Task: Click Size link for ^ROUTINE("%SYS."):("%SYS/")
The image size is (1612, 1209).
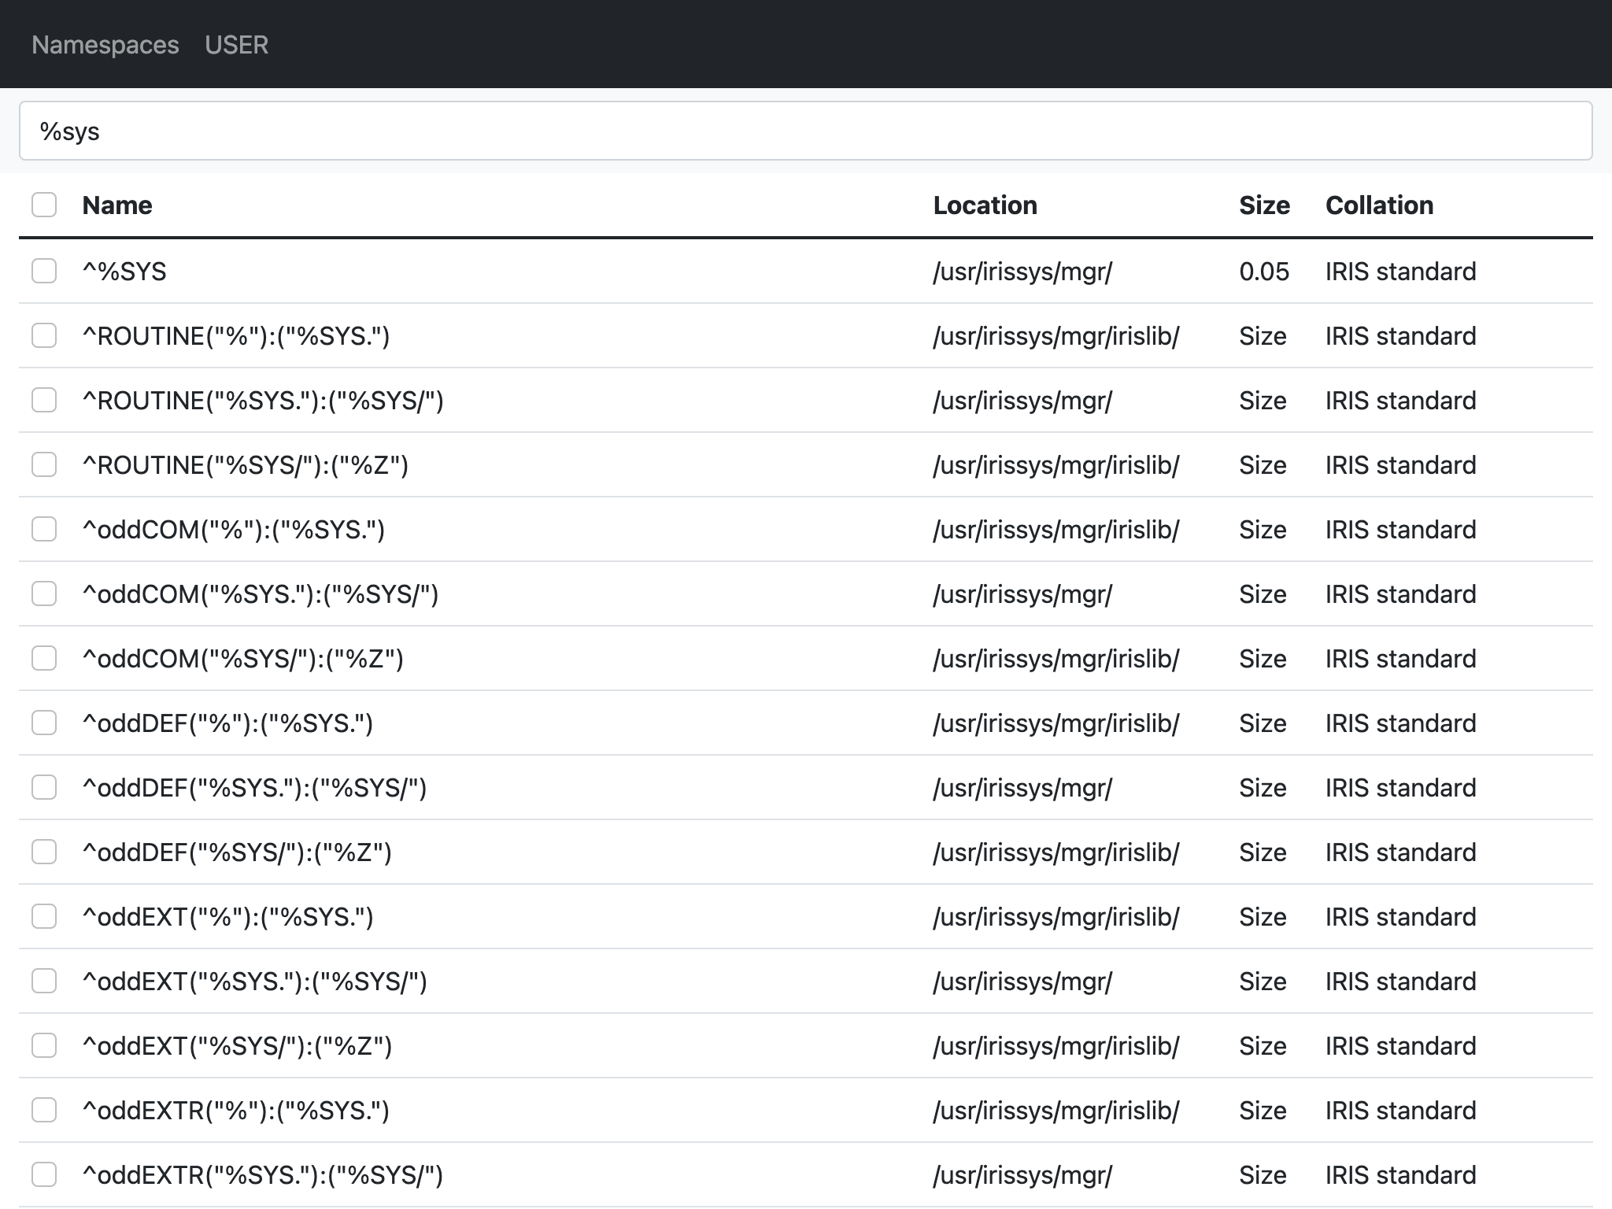Action: 1262,401
